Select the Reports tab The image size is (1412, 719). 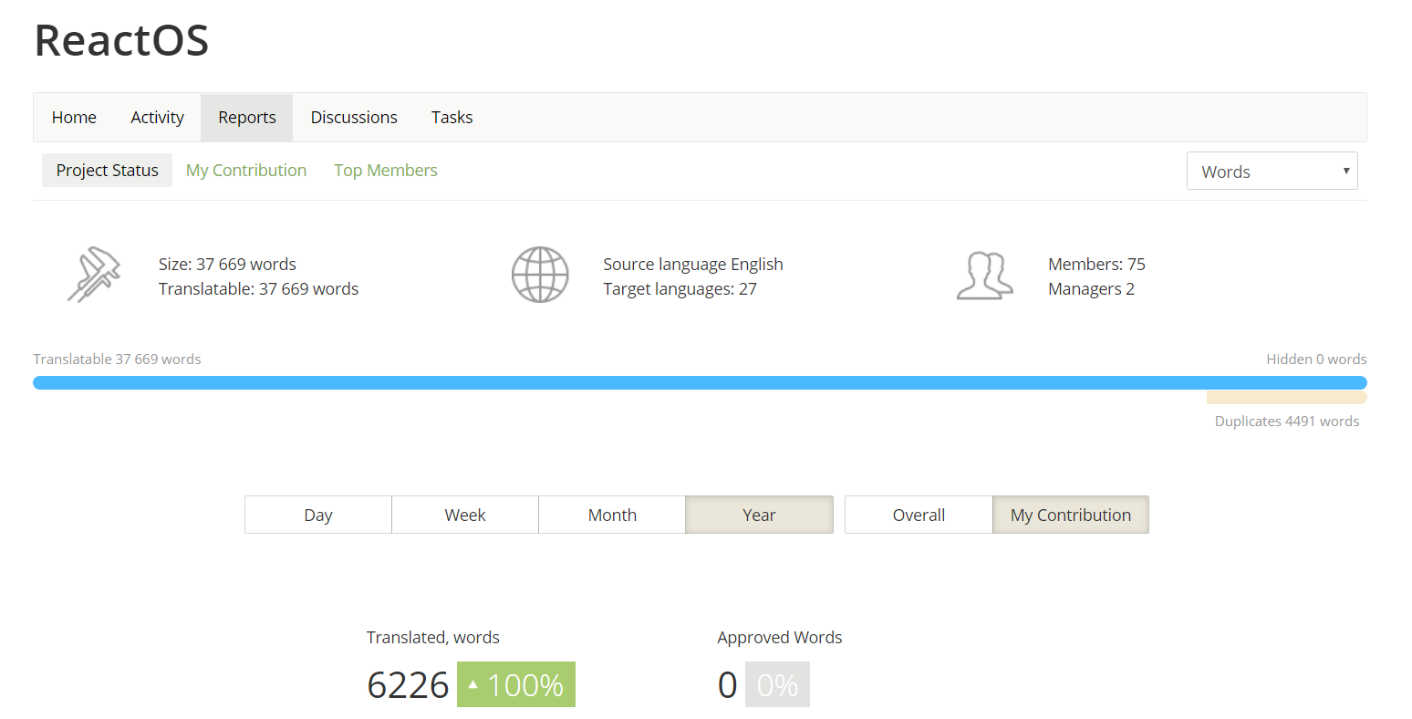point(246,117)
